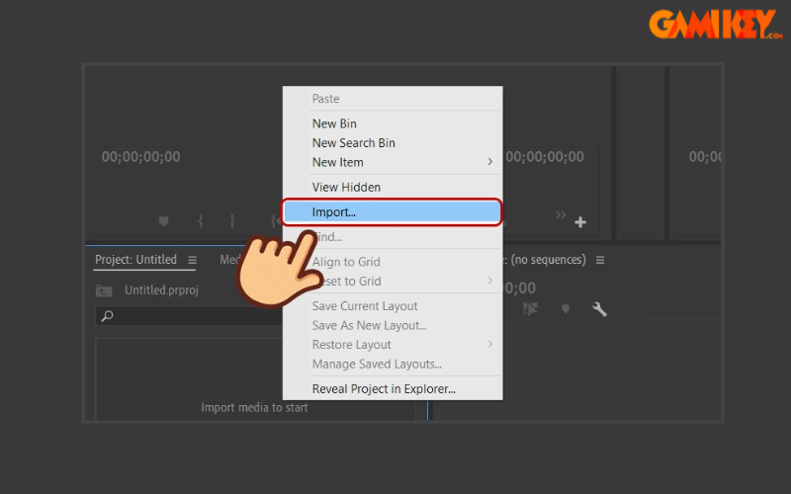Click the greyed Paste menu entry
Viewport: 791px width, 494px height.
tap(325, 99)
